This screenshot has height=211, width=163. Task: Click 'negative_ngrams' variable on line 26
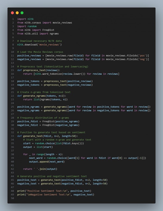(x=28, y=110)
